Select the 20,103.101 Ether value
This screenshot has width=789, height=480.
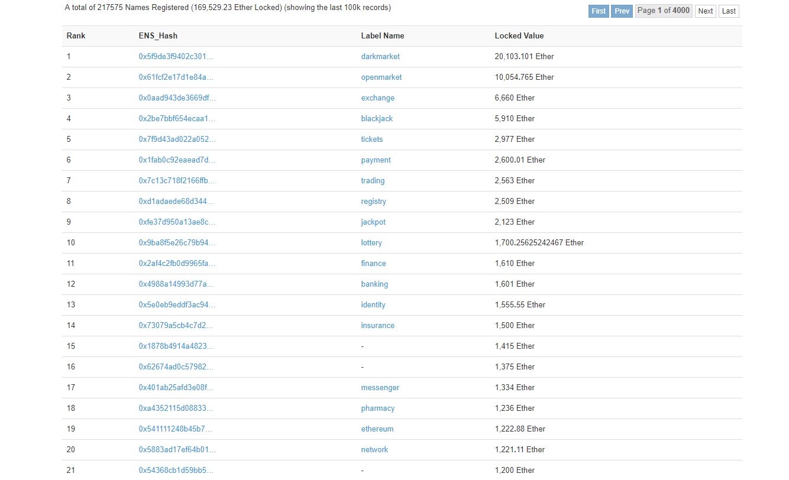(524, 57)
